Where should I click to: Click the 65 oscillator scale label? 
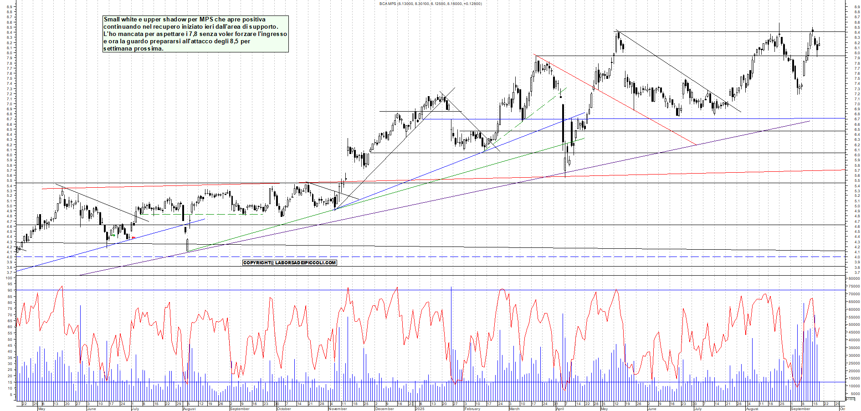click(x=10, y=321)
